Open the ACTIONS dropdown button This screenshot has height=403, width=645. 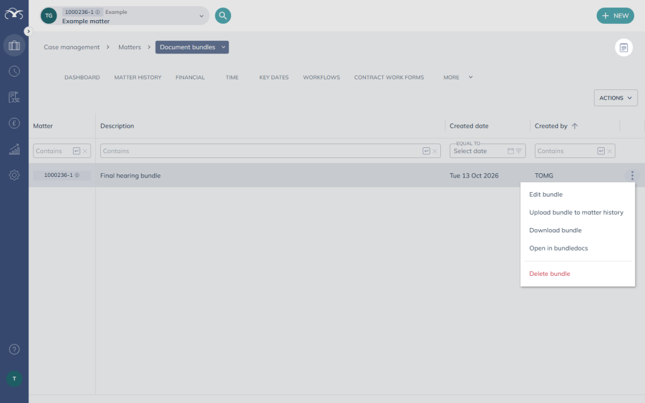click(615, 98)
